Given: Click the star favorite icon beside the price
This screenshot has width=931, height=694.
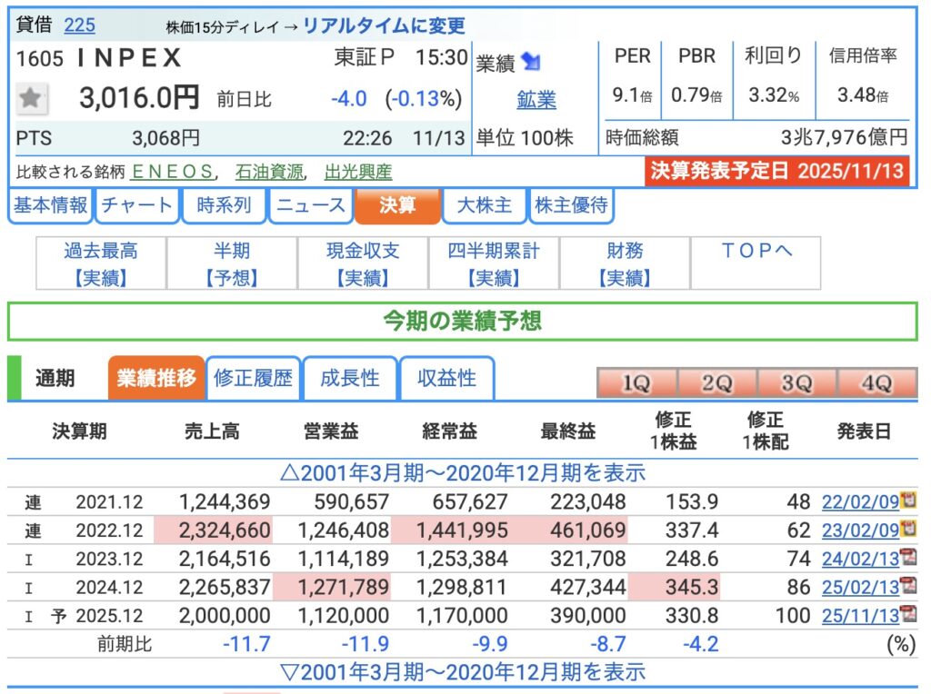Looking at the screenshot, I should pos(32,98).
